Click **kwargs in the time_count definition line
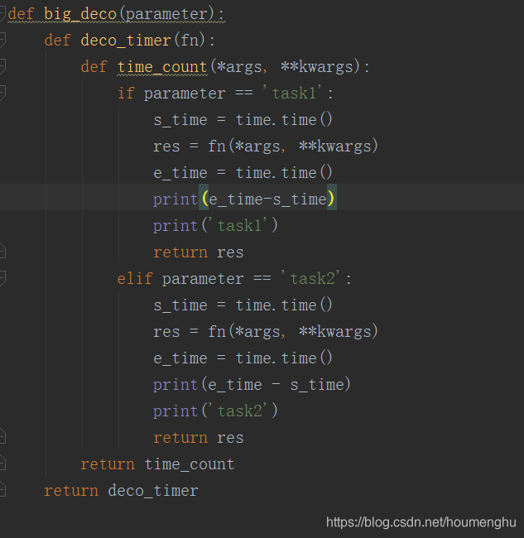This screenshot has height=538, width=524. coord(317,67)
